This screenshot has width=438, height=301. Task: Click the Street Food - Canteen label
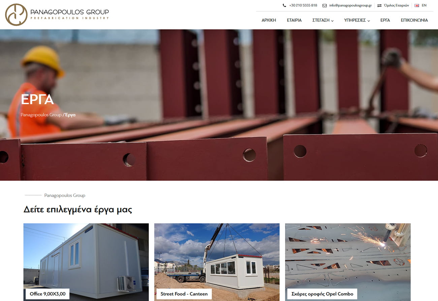(184, 294)
